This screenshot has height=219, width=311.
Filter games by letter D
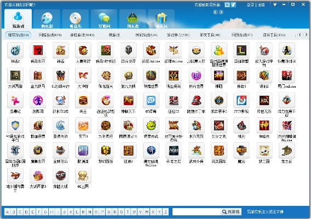26,212
